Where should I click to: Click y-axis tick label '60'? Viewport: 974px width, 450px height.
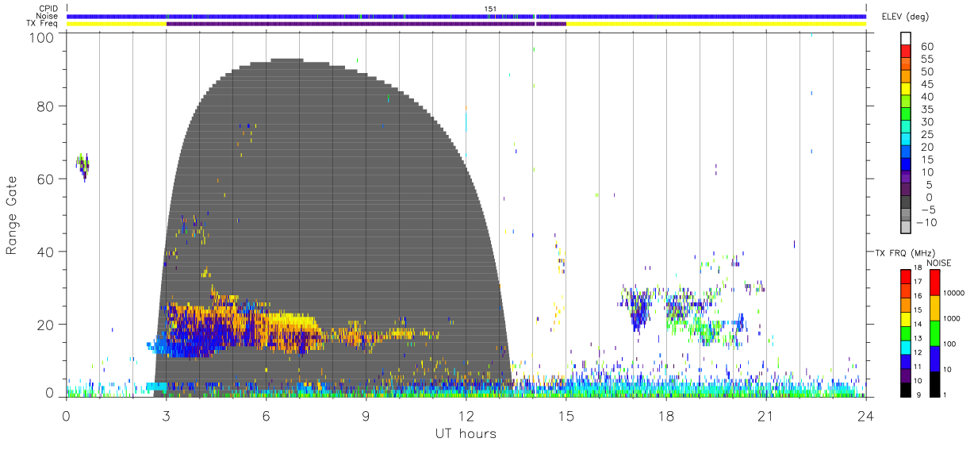coord(46,179)
